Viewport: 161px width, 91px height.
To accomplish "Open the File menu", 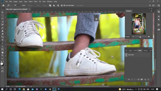I will pos(7,2).
